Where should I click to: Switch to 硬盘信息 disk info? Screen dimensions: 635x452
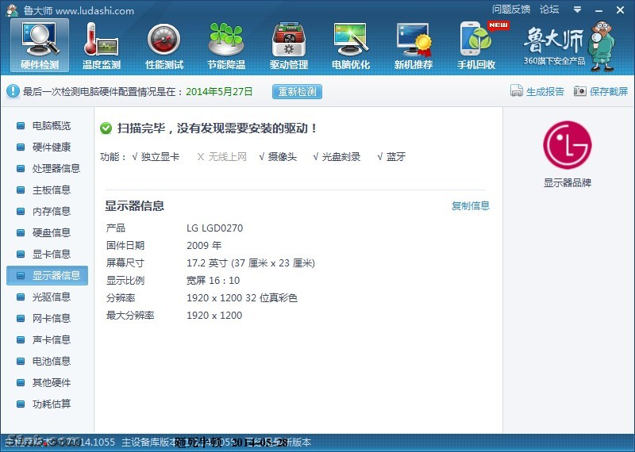click(x=51, y=233)
